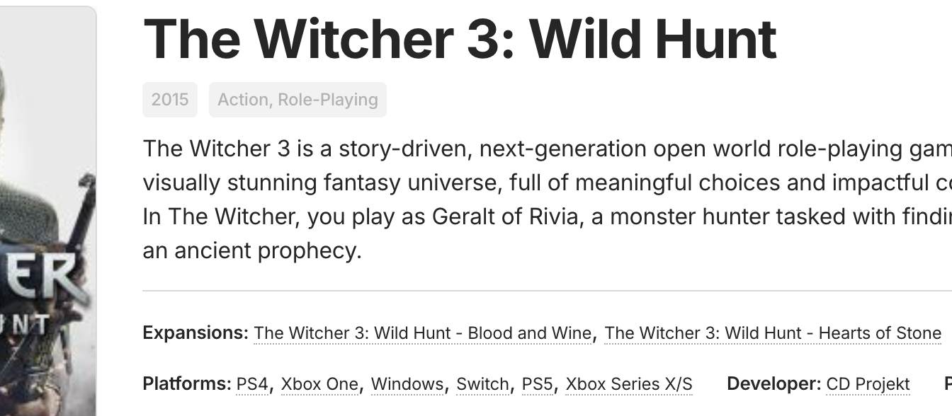Image resolution: width=952 pixels, height=416 pixels.
Task: Visit the Windows platform link
Action: [x=407, y=384]
